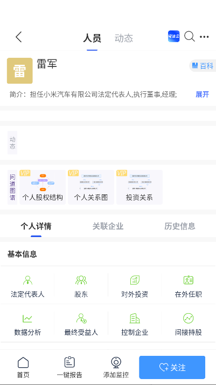Click the name 雷军 heading
The image size is (216, 385).
tap(47, 64)
